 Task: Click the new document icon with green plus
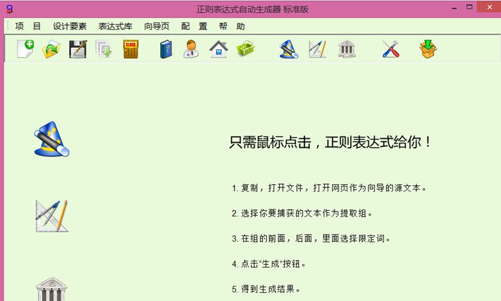(26, 49)
